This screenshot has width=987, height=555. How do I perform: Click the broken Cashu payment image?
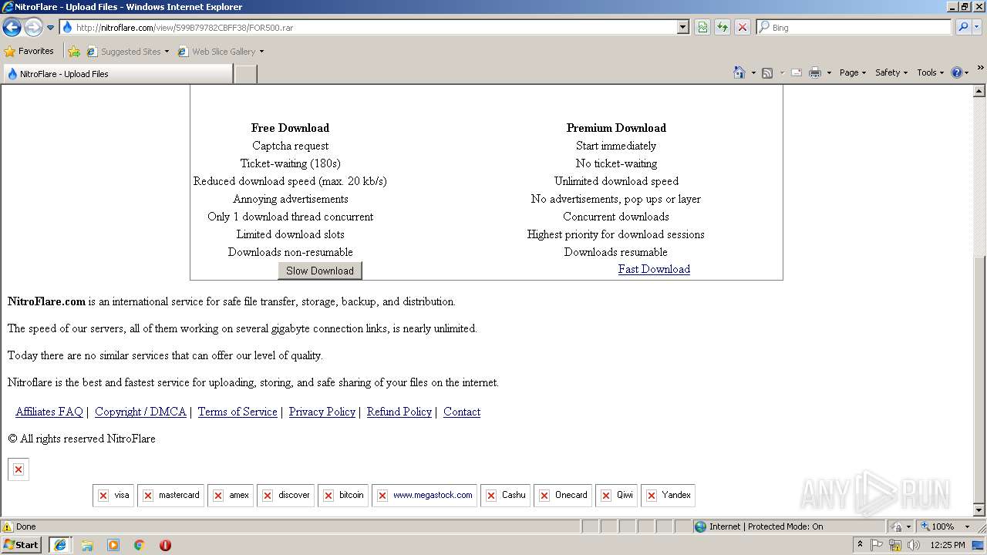505,495
